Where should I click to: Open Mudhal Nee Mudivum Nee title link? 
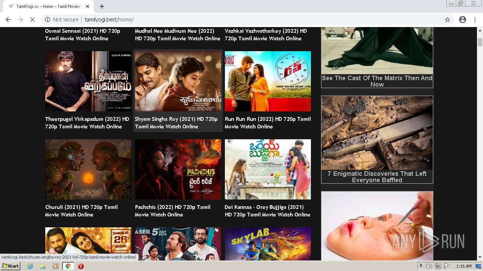pos(178,35)
